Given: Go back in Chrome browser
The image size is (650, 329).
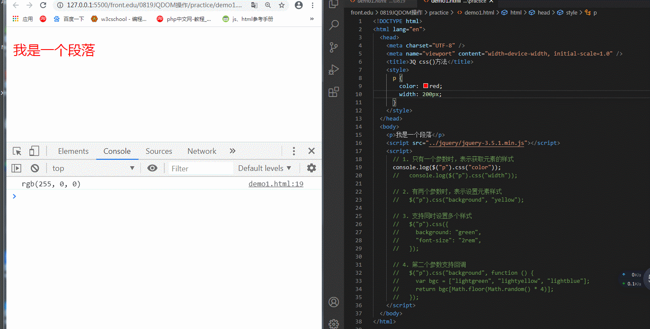Looking at the screenshot, I should pyautogui.click(x=16, y=5).
